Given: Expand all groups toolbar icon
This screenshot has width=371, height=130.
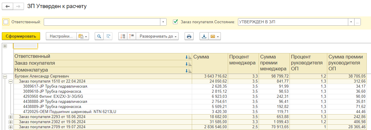Looking at the screenshot, I should (131, 36).
